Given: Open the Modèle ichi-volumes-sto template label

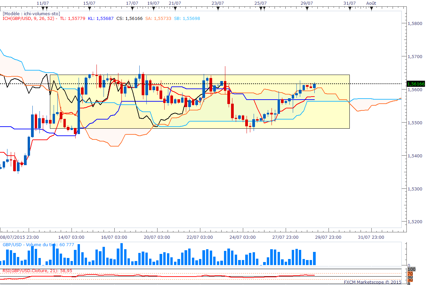Looking at the screenshot, I should 31,14.
